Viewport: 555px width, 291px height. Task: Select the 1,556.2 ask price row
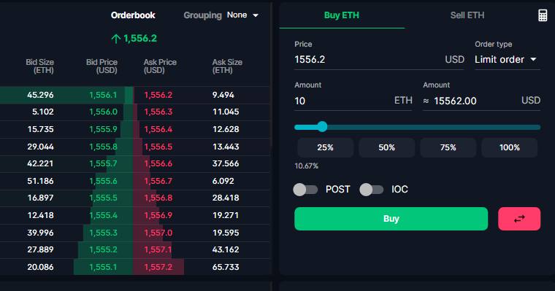[202, 95]
